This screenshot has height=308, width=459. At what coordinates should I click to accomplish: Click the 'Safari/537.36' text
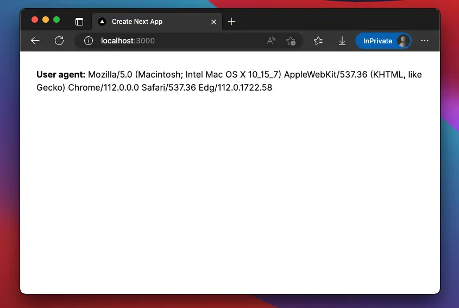[x=168, y=87]
